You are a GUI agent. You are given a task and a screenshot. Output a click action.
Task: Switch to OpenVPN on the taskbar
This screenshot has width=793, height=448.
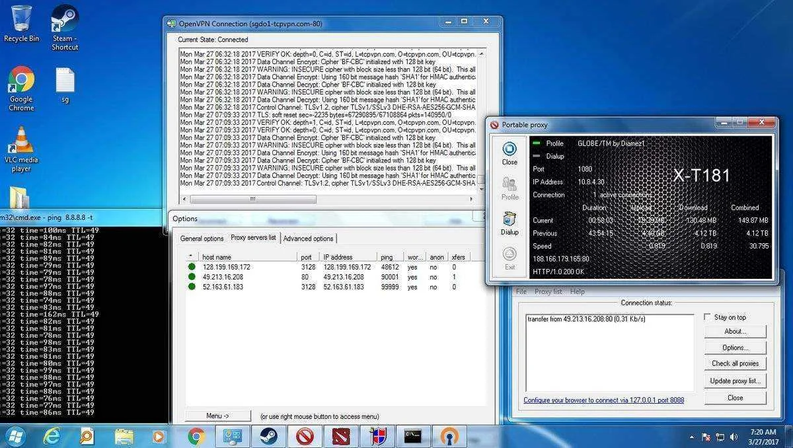(449, 436)
